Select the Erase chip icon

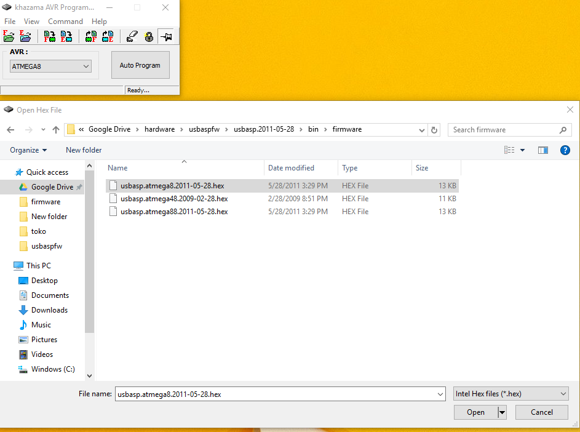point(131,37)
